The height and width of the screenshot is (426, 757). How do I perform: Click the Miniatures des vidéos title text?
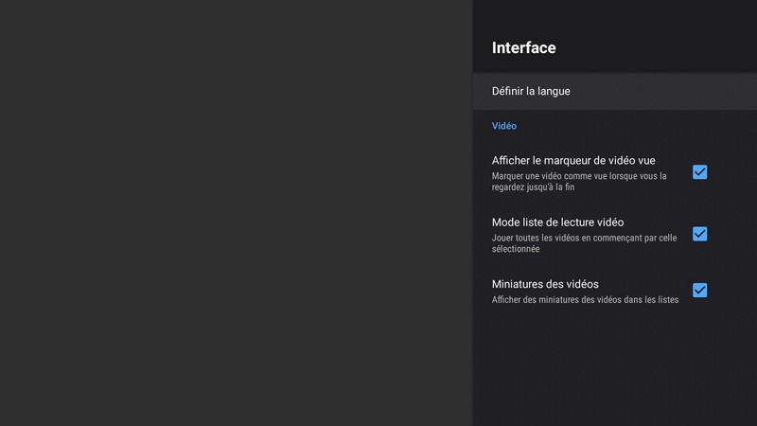point(545,283)
